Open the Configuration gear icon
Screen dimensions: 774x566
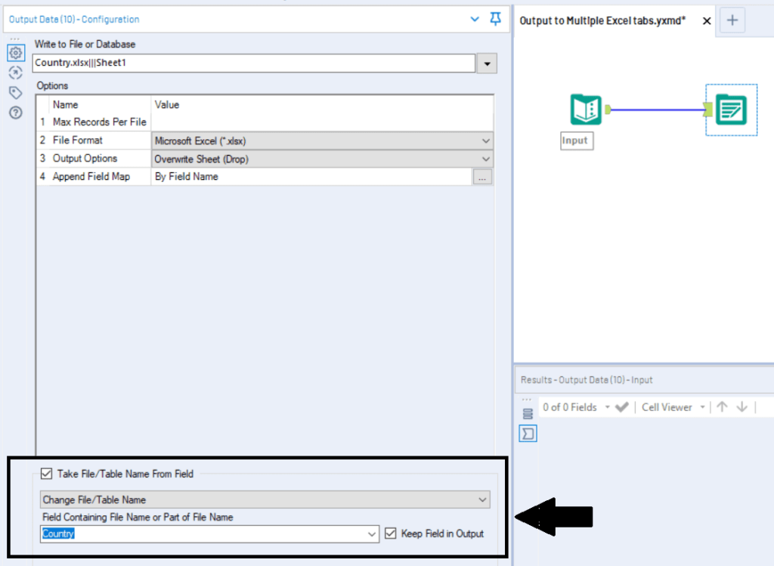[16, 52]
